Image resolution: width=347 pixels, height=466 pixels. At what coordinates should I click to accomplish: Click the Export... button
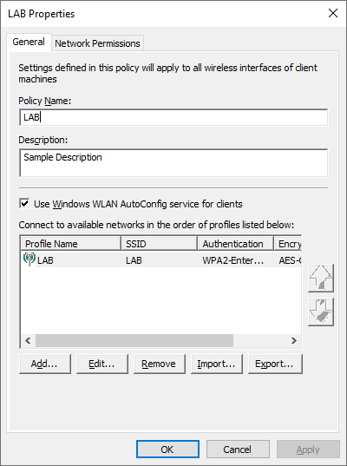coord(275,364)
